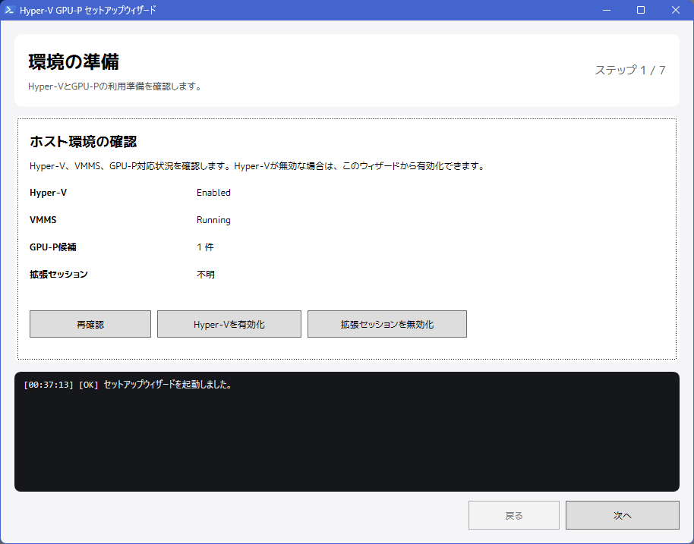
Task: Click the '環境の準備' page heading
Action: click(74, 61)
